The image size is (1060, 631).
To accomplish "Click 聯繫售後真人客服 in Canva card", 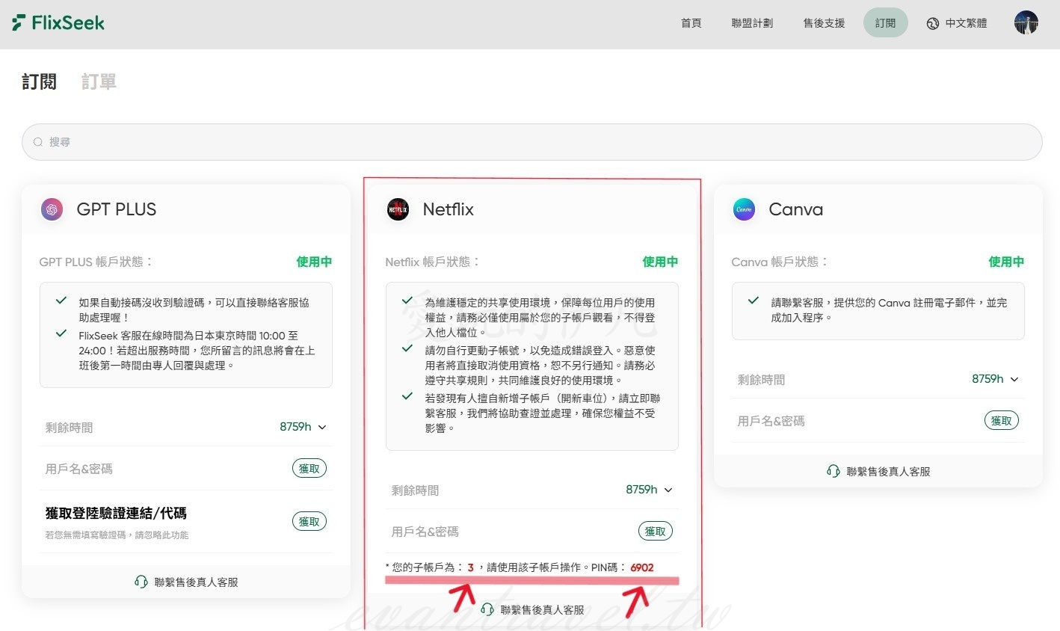I will 878,471.
